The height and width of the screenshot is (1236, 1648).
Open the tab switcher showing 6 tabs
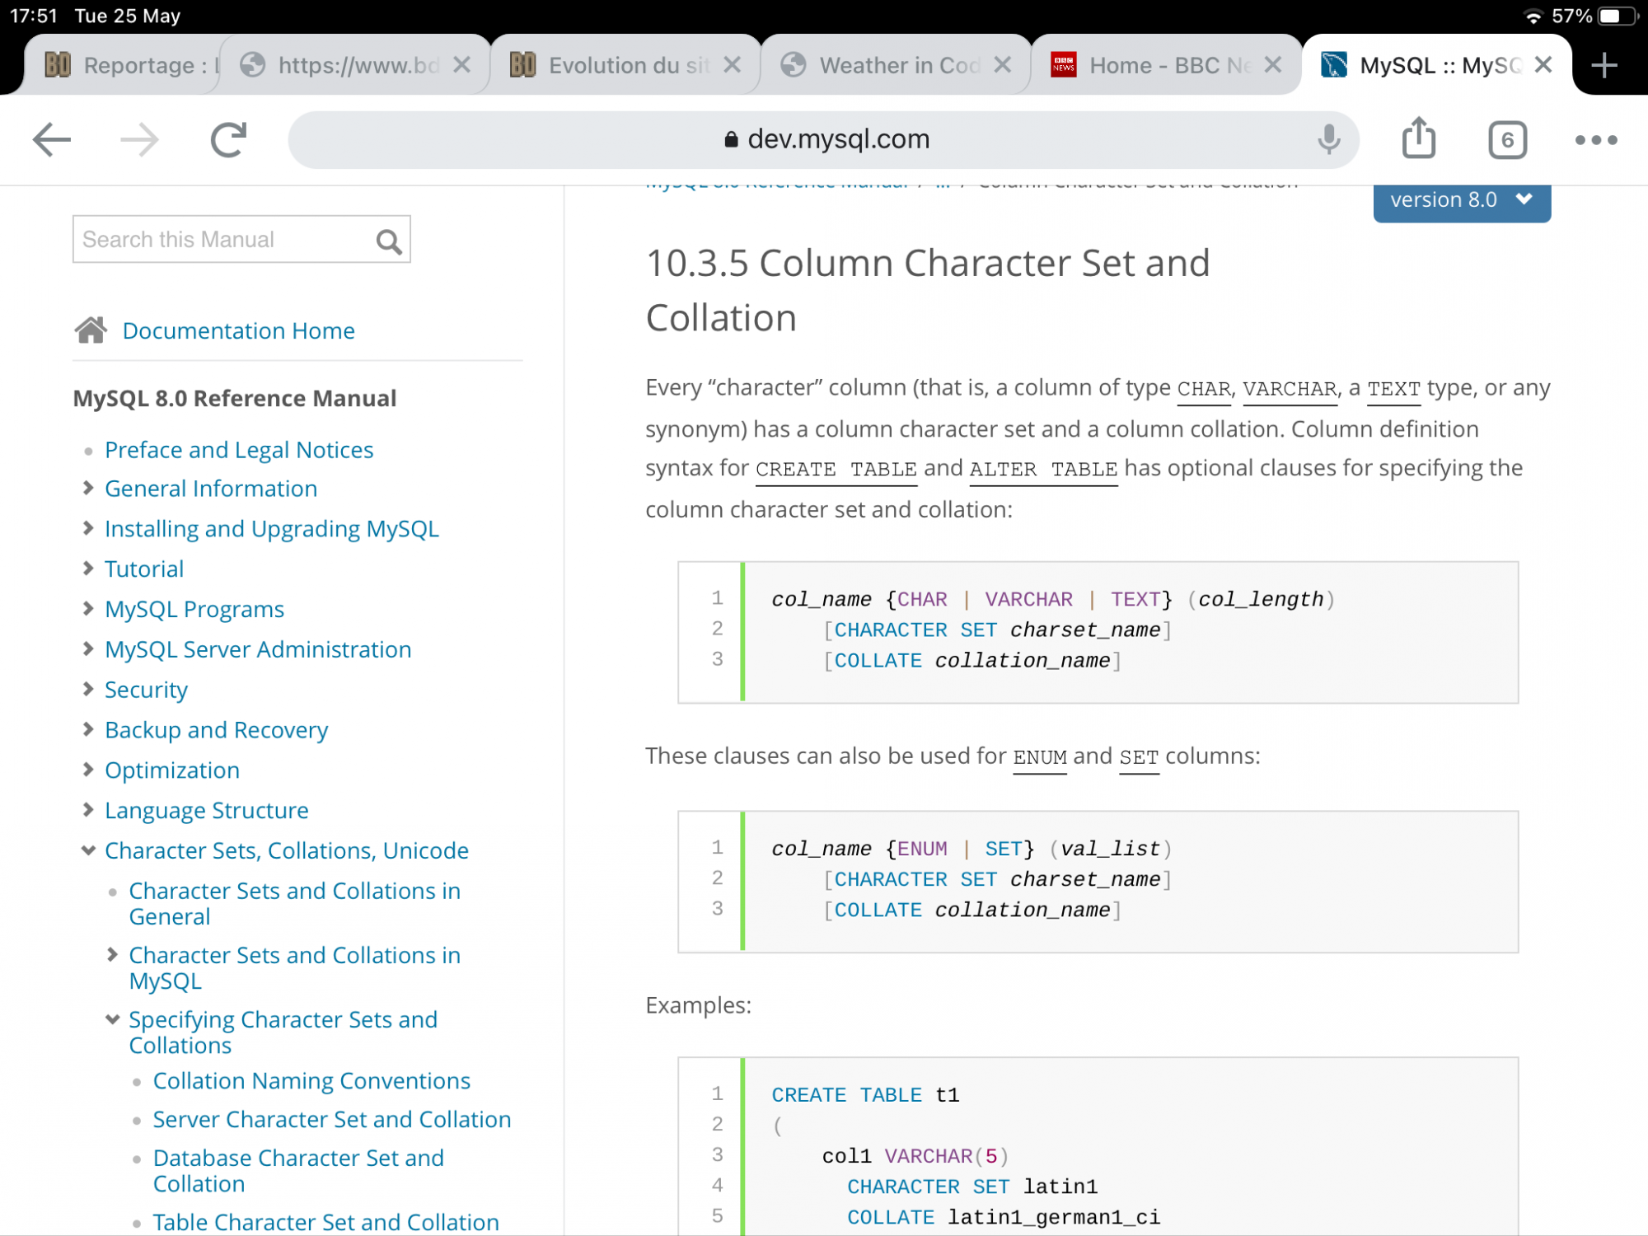pyautogui.click(x=1507, y=140)
